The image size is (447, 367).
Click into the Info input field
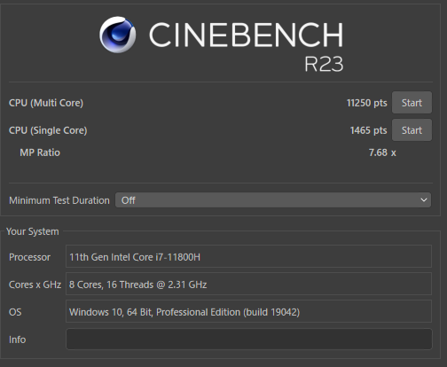click(249, 339)
